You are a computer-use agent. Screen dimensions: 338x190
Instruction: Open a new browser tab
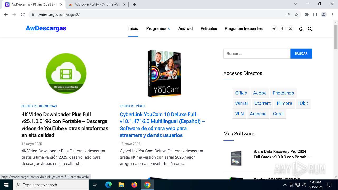[x=134, y=4]
